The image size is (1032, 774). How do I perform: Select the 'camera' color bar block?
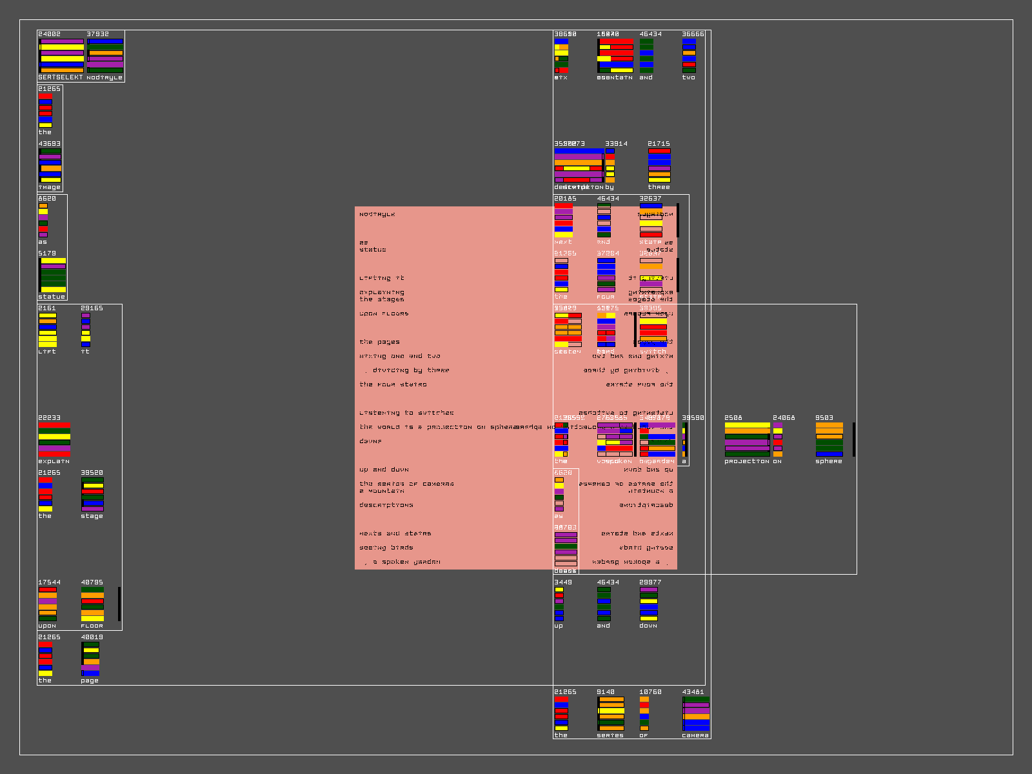(696, 714)
